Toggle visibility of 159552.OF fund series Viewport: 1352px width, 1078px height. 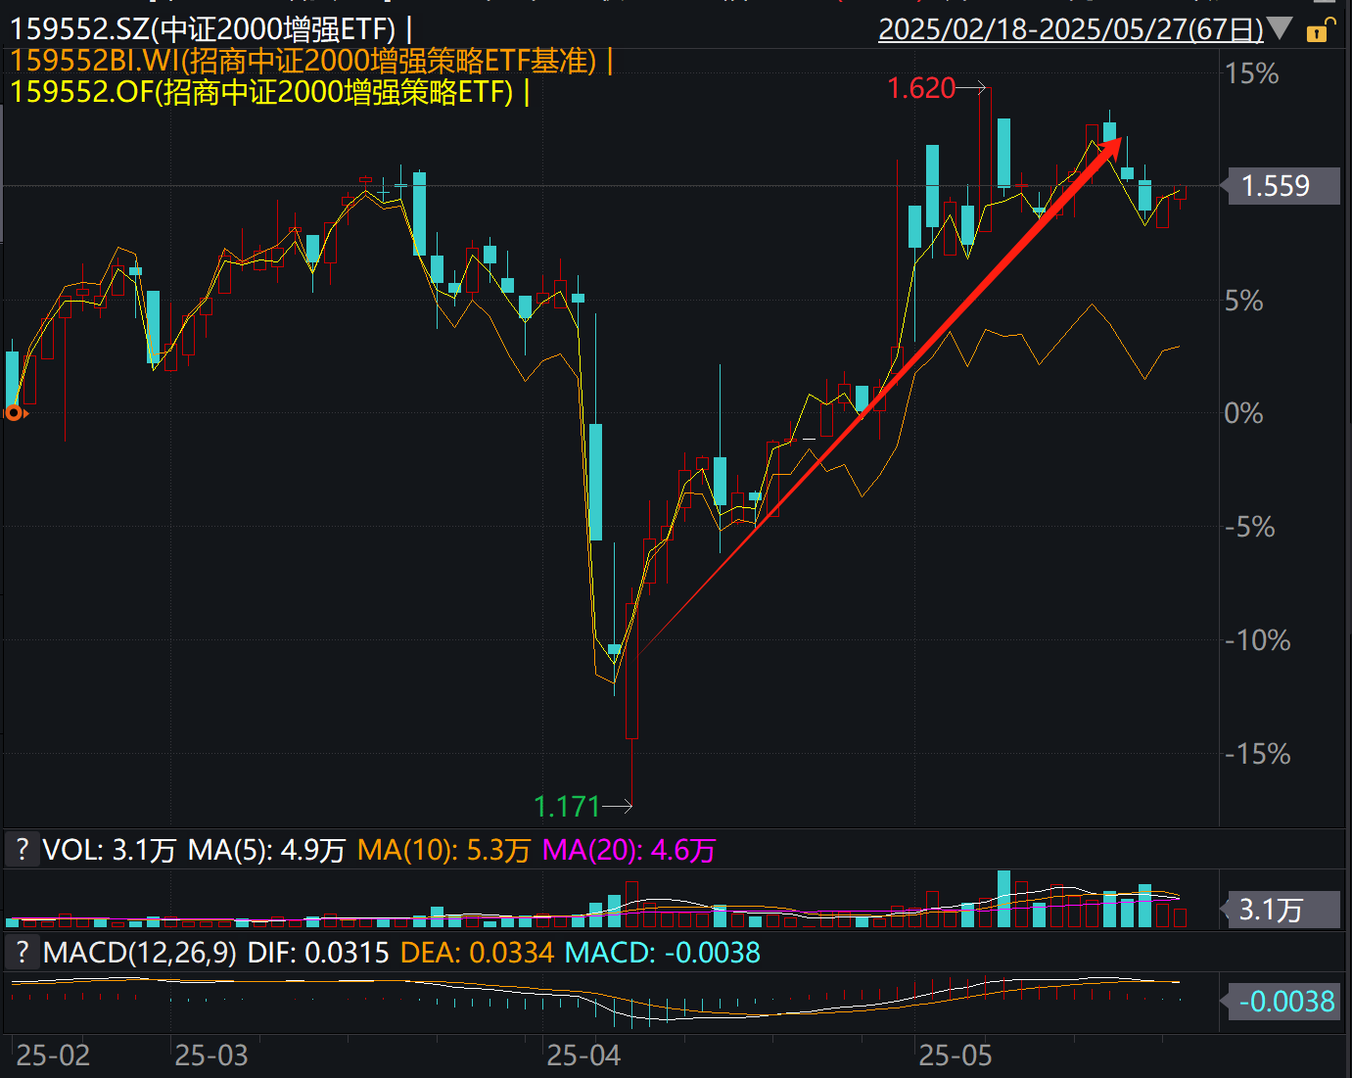264,94
